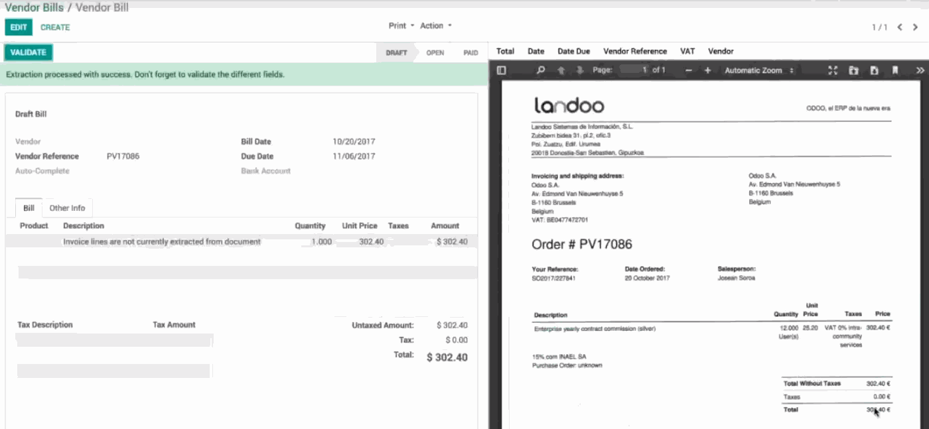Switch to the Bill tab
929x429 pixels.
(29, 208)
